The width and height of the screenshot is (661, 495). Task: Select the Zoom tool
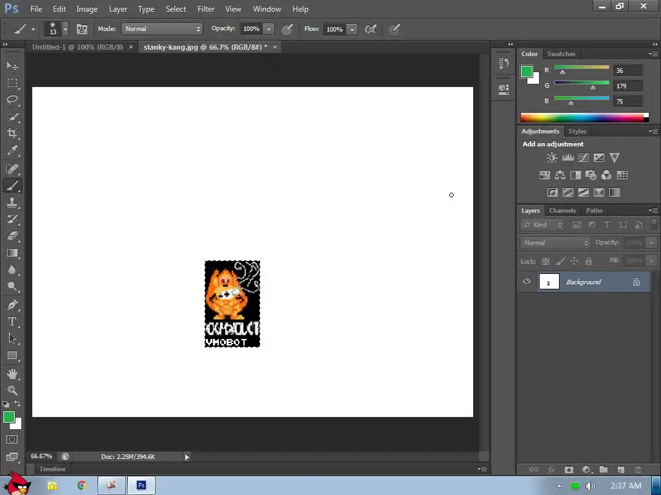click(x=12, y=390)
